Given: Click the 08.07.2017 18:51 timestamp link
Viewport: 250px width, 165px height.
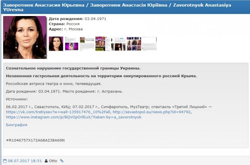Looking at the screenshot, I should (x=25, y=161).
